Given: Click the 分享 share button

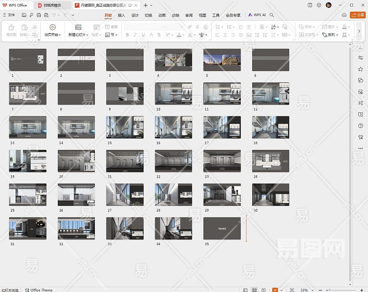Looking at the screenshot, I should click(358, 15).
